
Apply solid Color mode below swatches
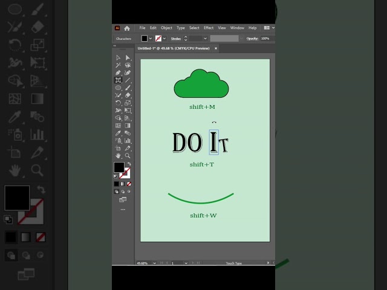[x=116, y=184]
